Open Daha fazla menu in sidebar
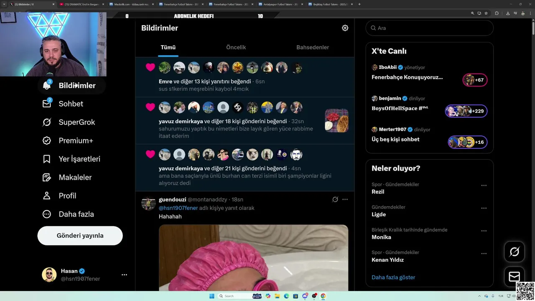 68,214
